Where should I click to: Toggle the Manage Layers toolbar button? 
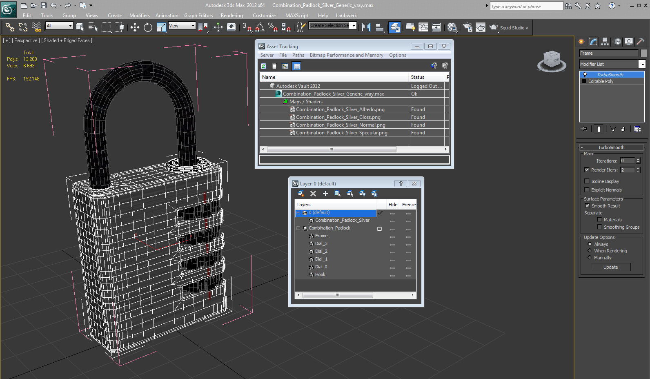394,27
